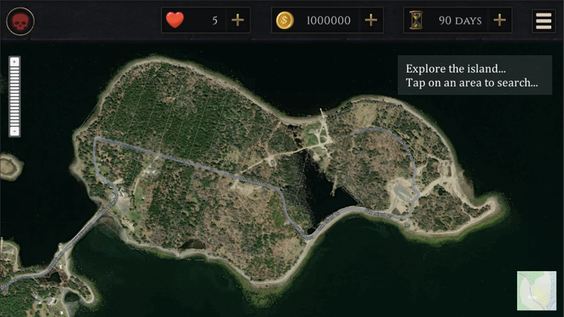Add coins using the plus beside 1000000

[x=371, y=20]
